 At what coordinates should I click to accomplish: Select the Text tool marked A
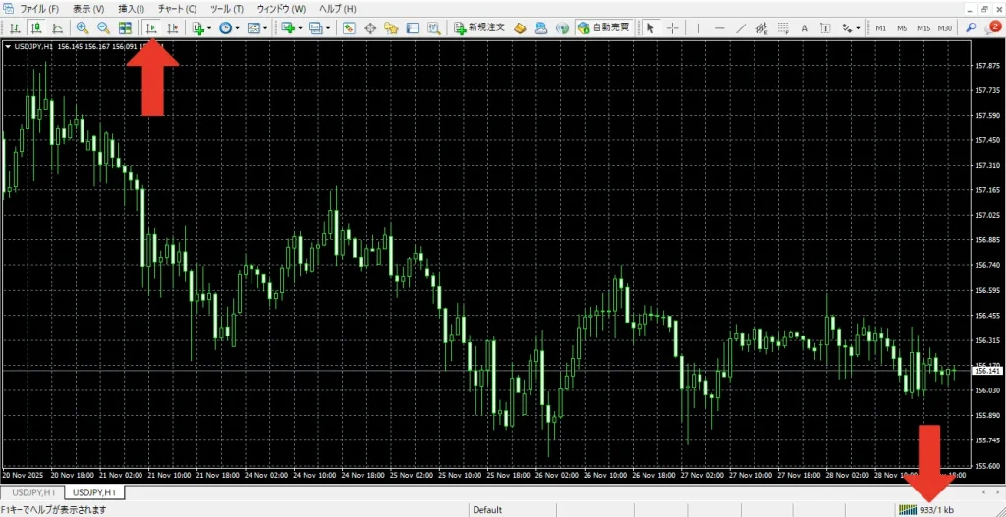click(x=804, y=28)
